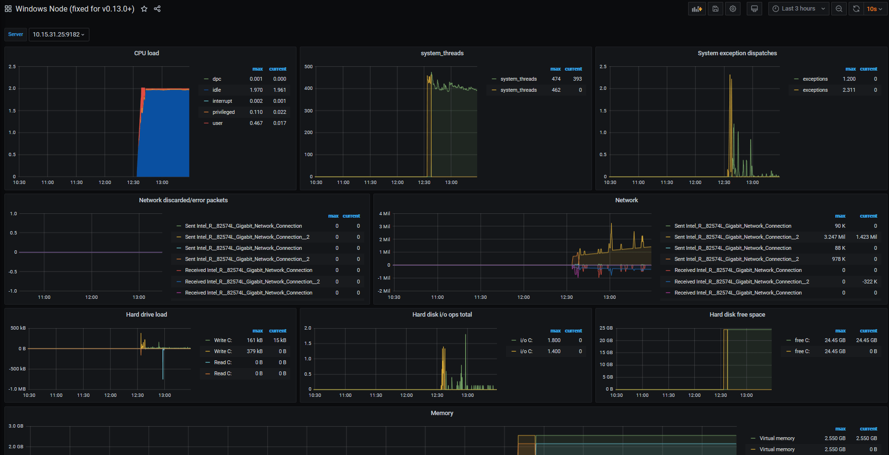The image size is (889, 455).
Task: Toggle the idle series in CPU load legend
Action: pyautogui.click(x=216, y=90)
